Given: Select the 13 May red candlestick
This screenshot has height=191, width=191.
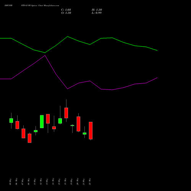Looking at the screenshot, I should click(48, 119).
